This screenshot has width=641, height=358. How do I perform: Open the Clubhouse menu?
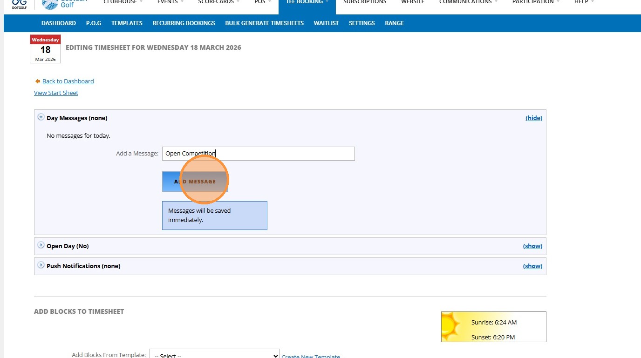[123, 2]
